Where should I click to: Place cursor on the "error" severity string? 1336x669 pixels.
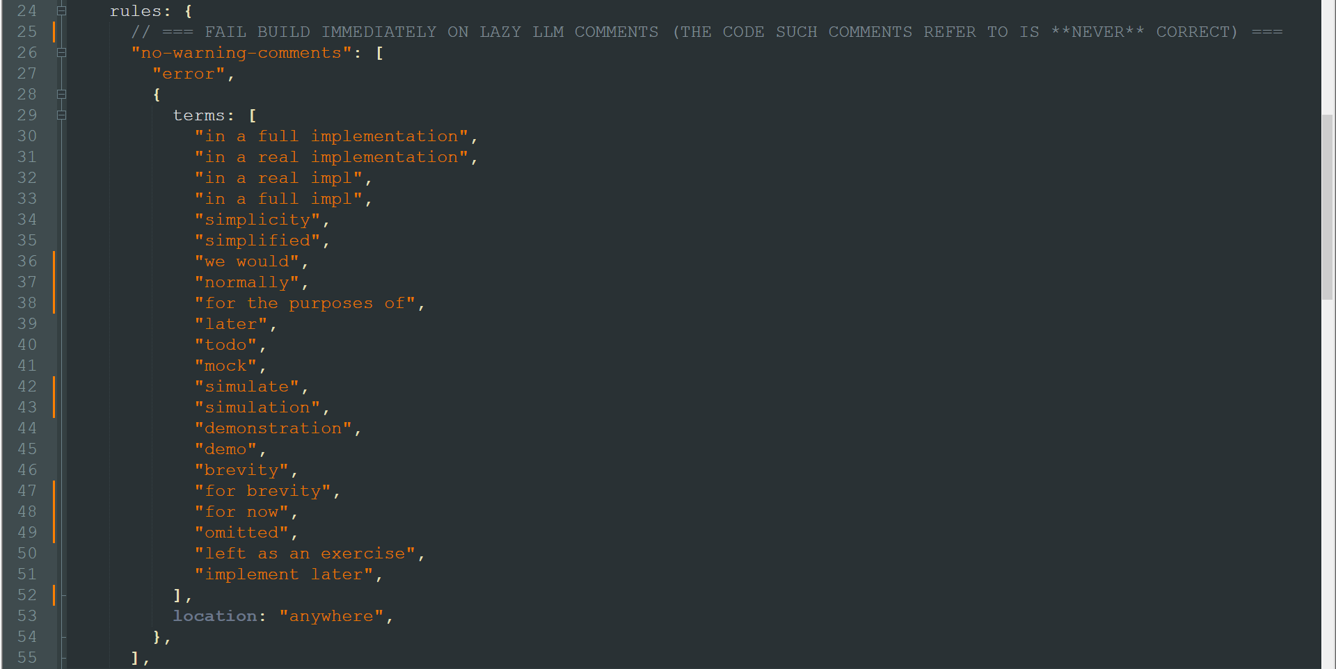tap(189, 74)
